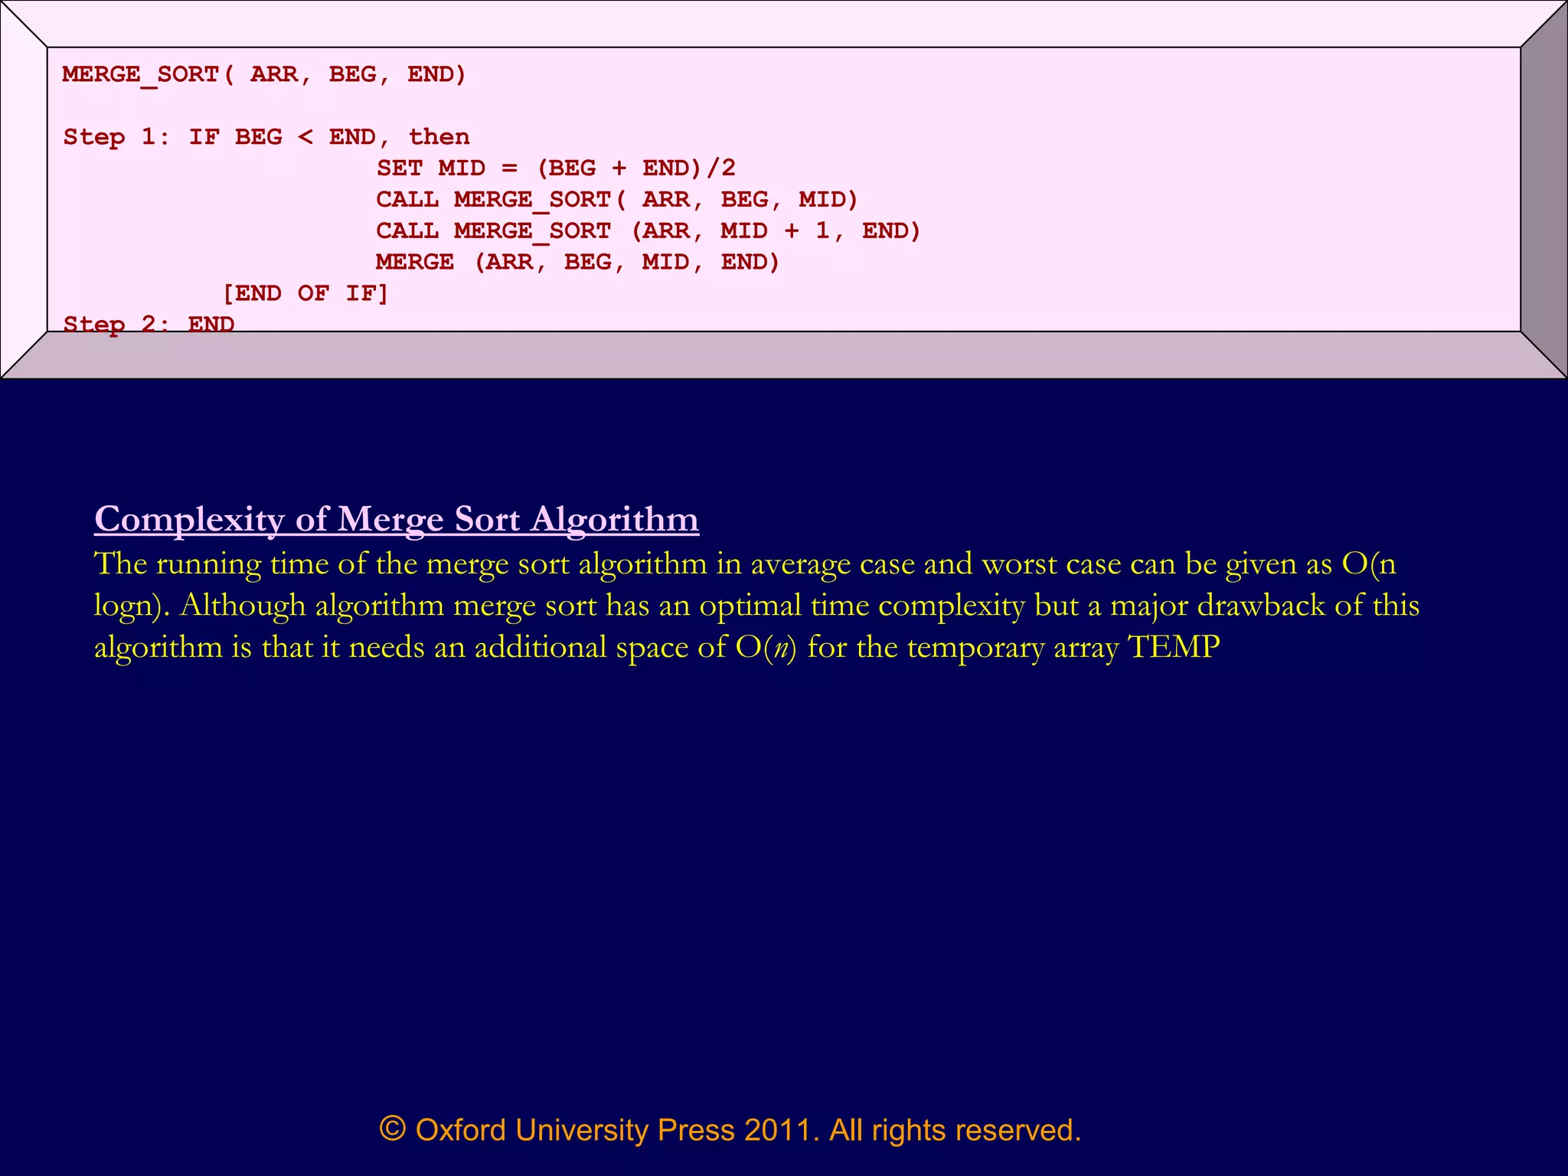Viewport: 1568px width, 1176px height.
Task: Click 'CALL MERGE_SORT (ARR, MID + 1, END)' line
Action: 647,230
